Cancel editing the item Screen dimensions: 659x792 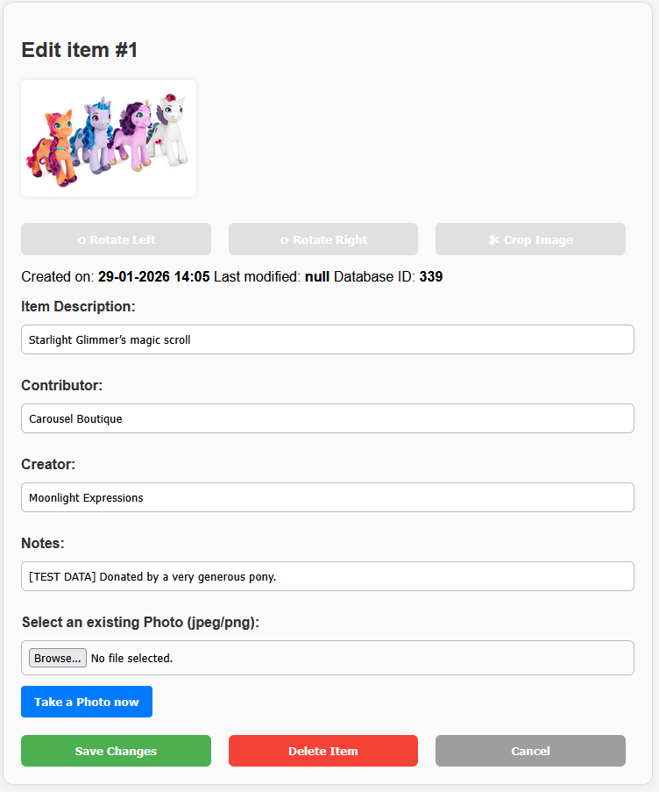click(530, 751)
